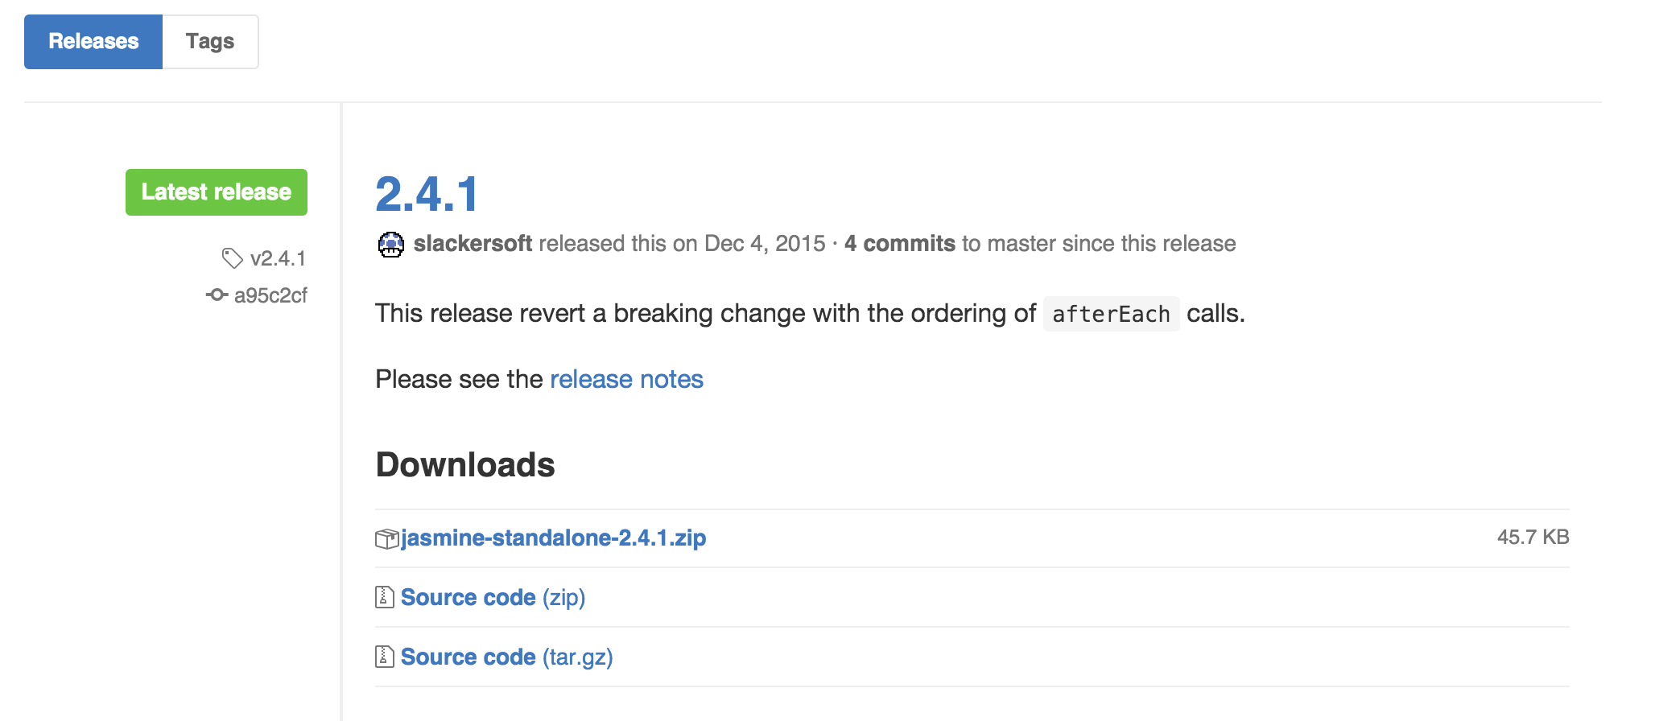Click the commit icon beside a95c2cf

click(217, 295)
